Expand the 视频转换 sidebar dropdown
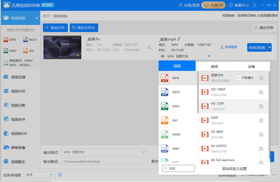280x182 pixels. pyautogui.click(x=37, y=18)
